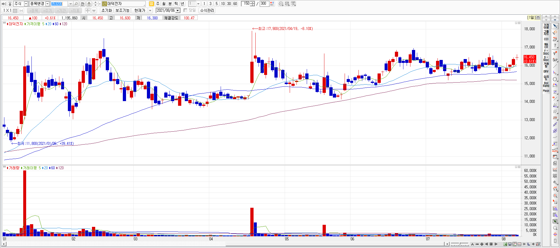Click the numbered magnifier search icon
Screen dimensions: 560x248
[x=555, y=196]
